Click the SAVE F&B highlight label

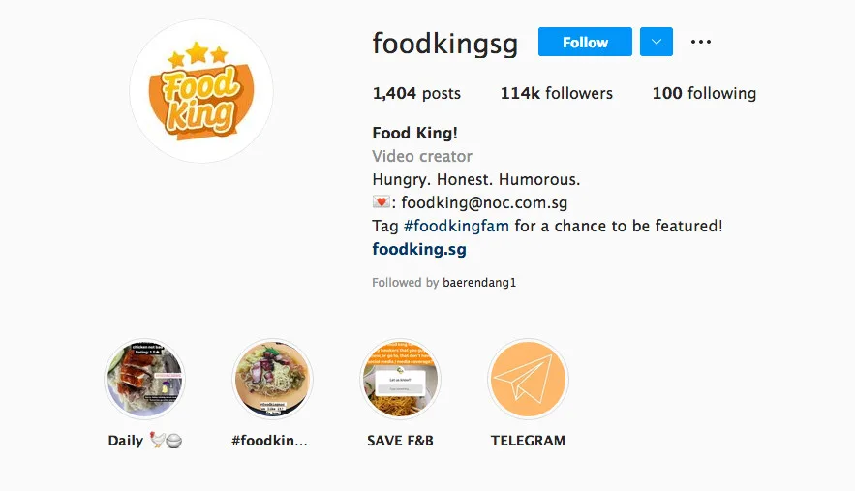[x=400, y=441]
